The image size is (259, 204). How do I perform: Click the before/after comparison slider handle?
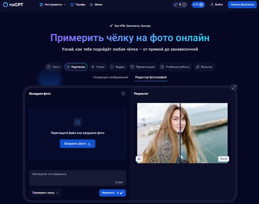180,132
